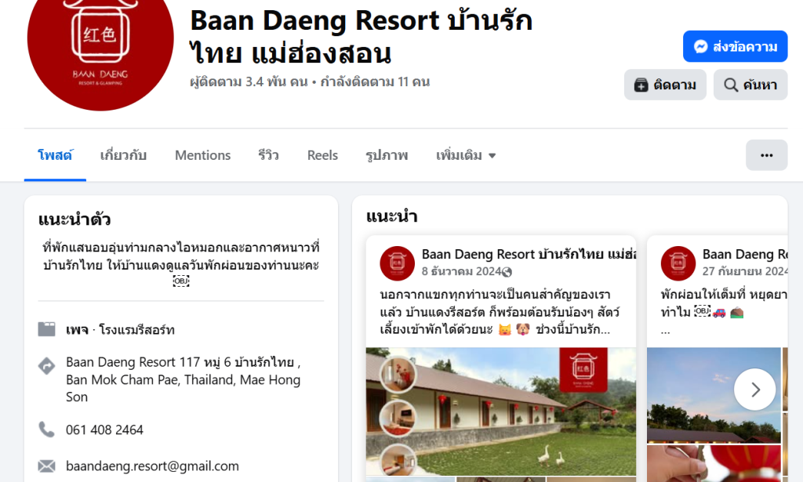Expand the เพิ่มเติม dropdown menu

466,155
